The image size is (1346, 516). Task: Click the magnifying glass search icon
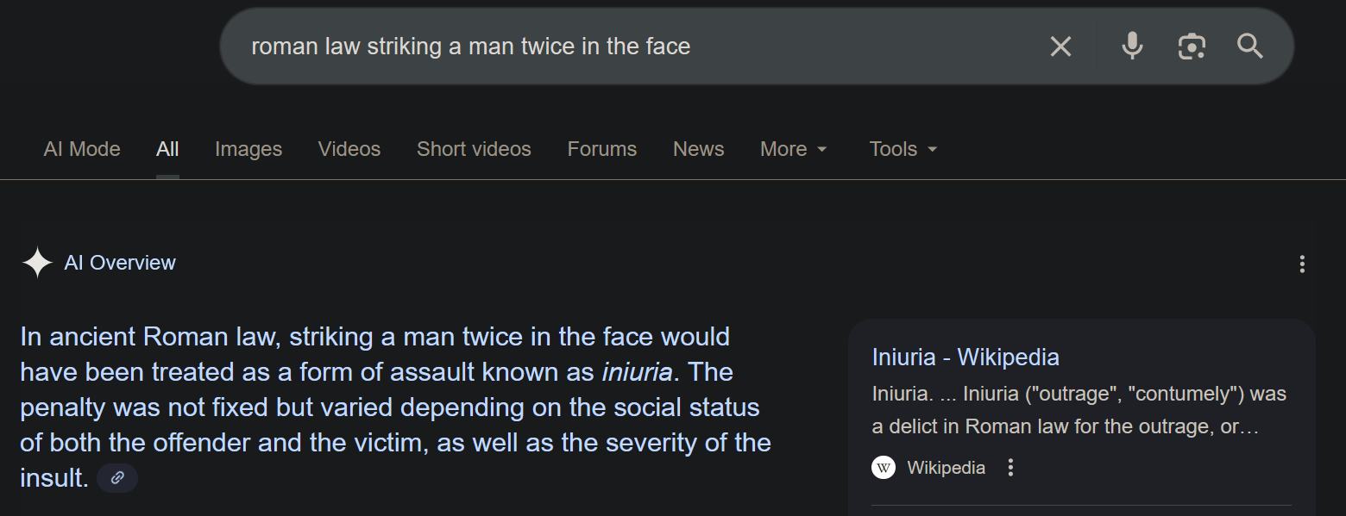[x=1250, y=47]
